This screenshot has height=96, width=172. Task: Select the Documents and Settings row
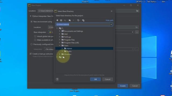click(84, 31)
